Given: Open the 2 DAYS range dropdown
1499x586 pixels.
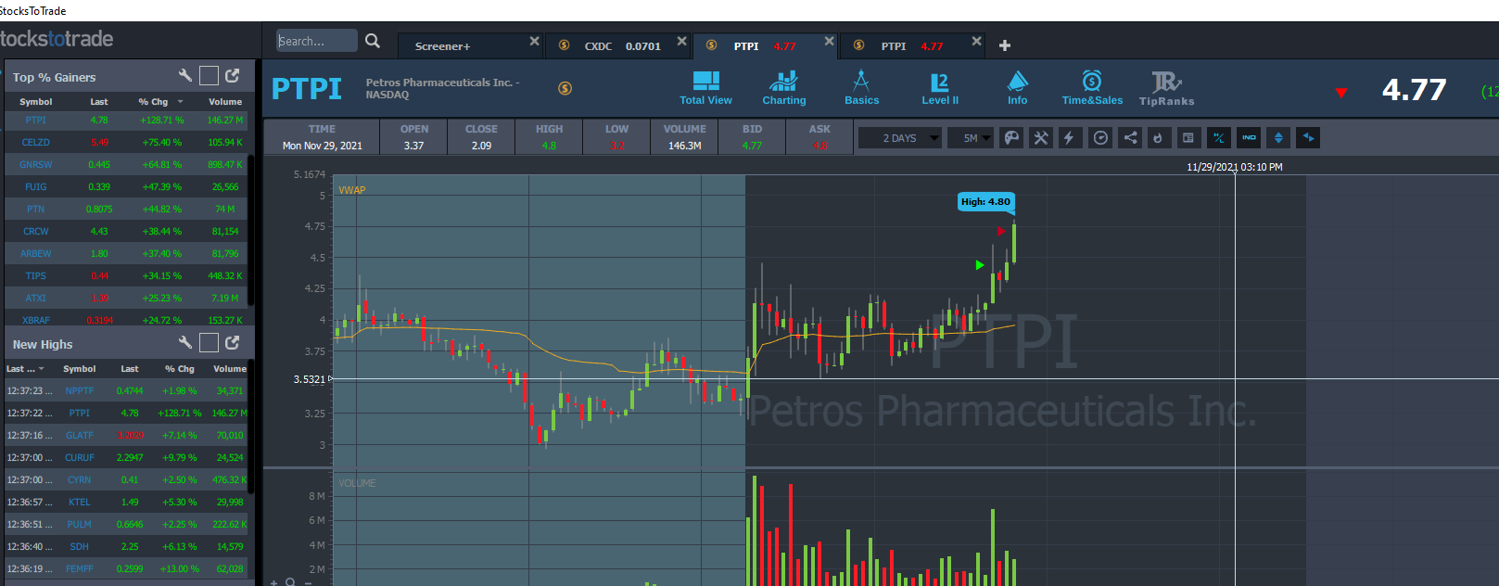Looking at the screenshot, I should (900, 138).
